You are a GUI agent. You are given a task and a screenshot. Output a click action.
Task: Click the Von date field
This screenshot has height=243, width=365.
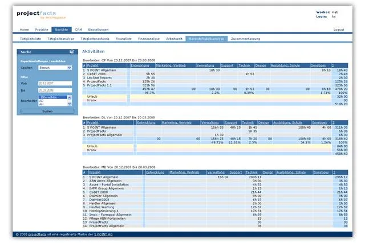pos(55,83)
